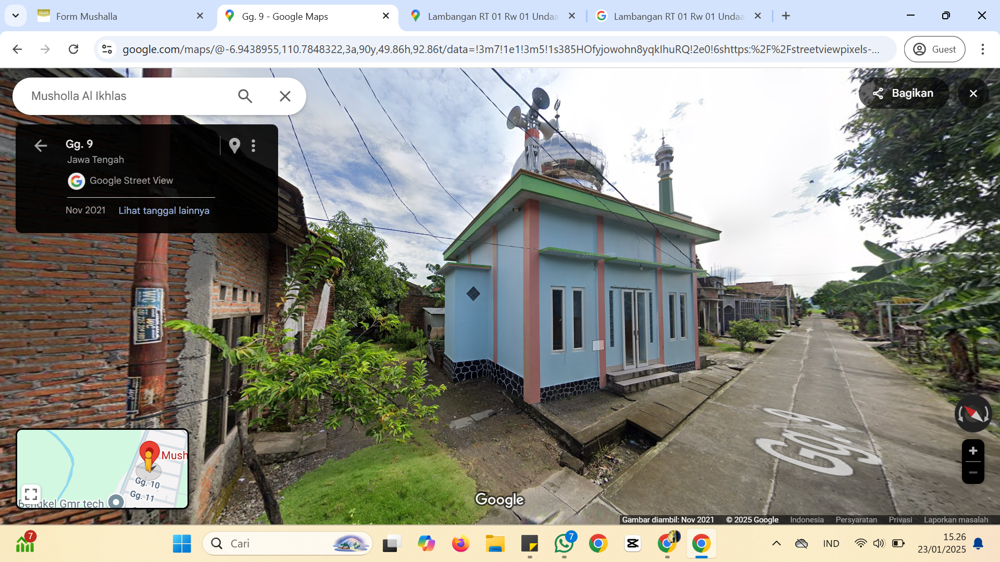Open the tab search dropdown arrow
Viewport: 1000px width, 562px height.
point(16,16)
